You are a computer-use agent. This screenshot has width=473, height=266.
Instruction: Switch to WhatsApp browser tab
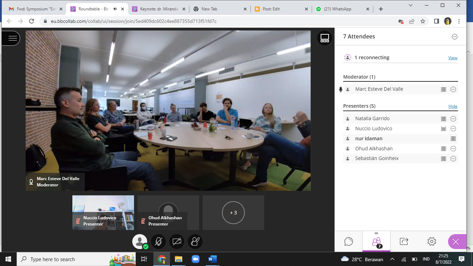(x=342, y=9)
